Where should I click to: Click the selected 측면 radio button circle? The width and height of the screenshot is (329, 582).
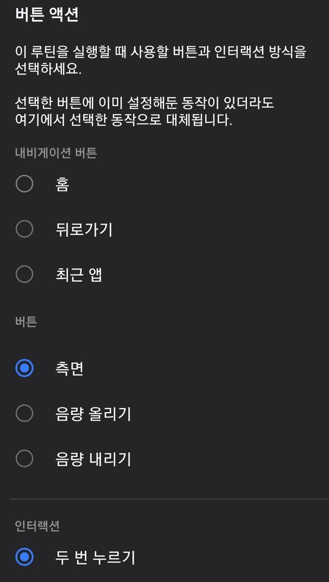point(24,368)
